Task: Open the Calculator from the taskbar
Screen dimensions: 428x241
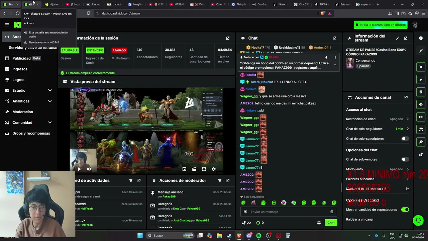Action: pos(288,236)
